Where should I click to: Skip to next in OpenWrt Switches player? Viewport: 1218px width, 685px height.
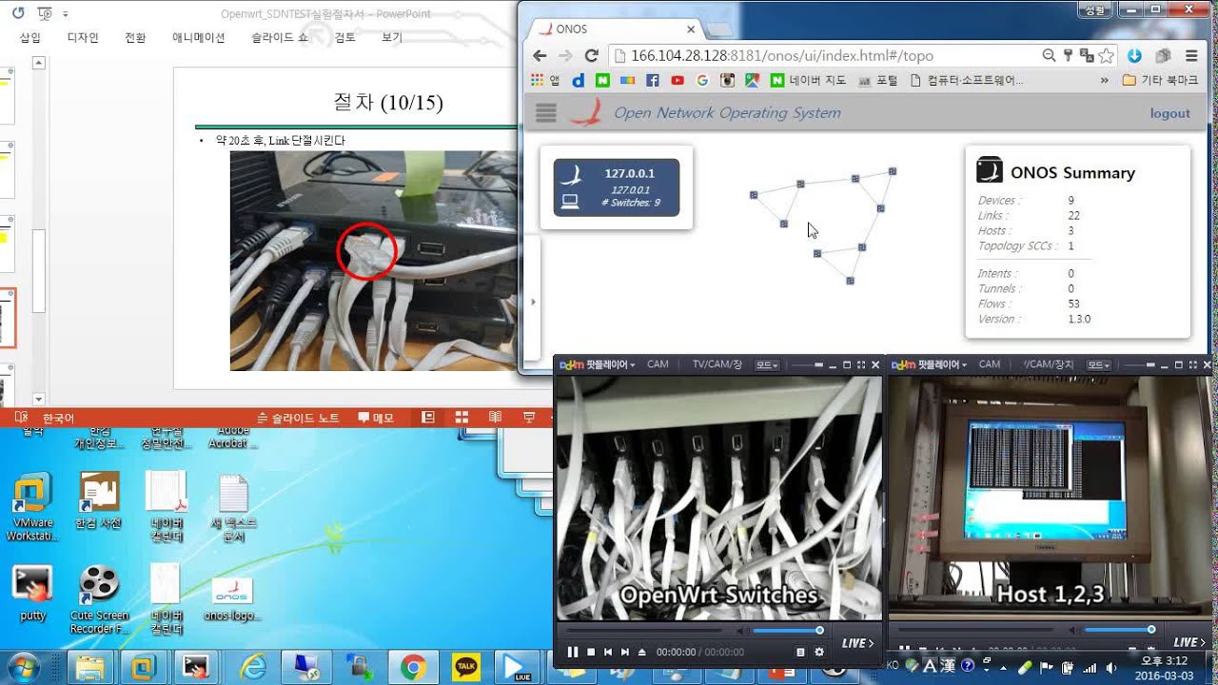tap(625, 652)
